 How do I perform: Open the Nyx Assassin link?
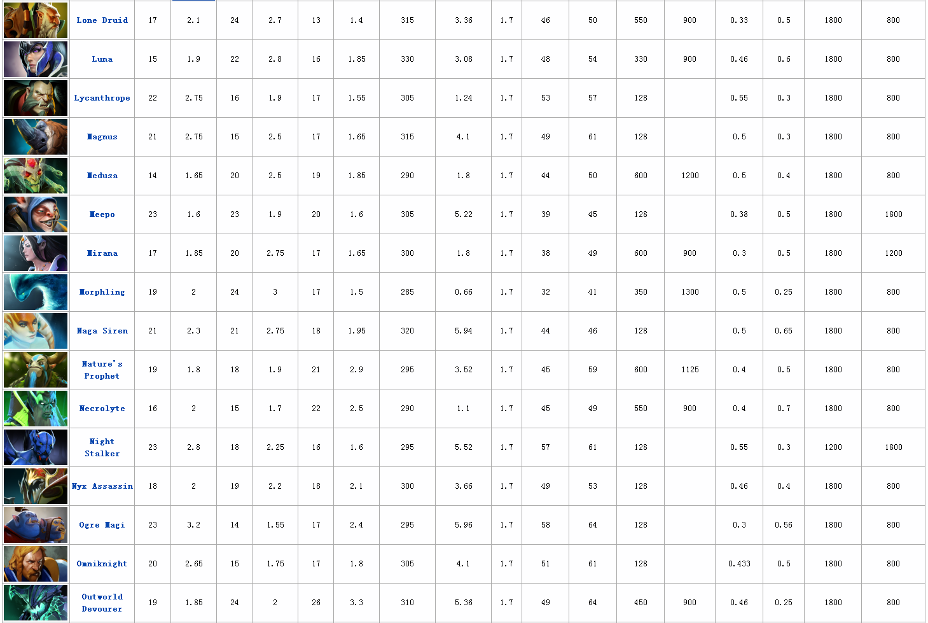pos(102,486)
